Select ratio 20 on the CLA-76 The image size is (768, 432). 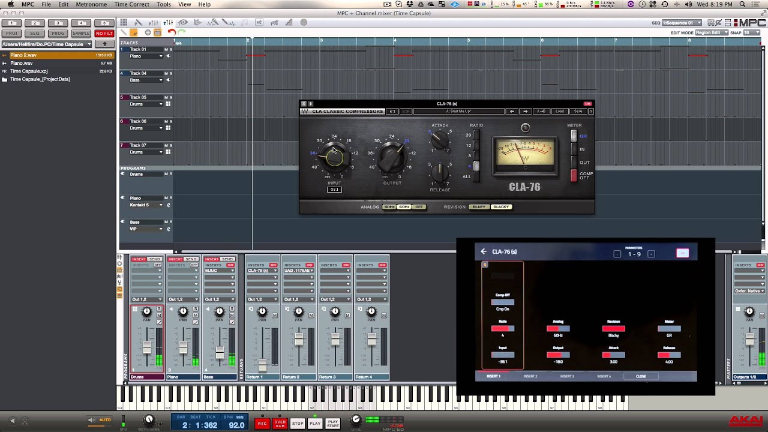[x=477, y=135]
